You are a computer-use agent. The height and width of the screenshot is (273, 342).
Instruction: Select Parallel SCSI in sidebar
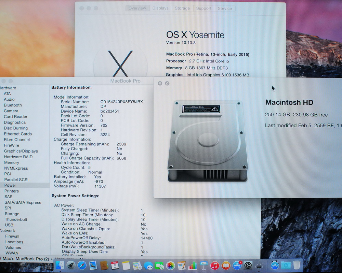pos(16,179)
